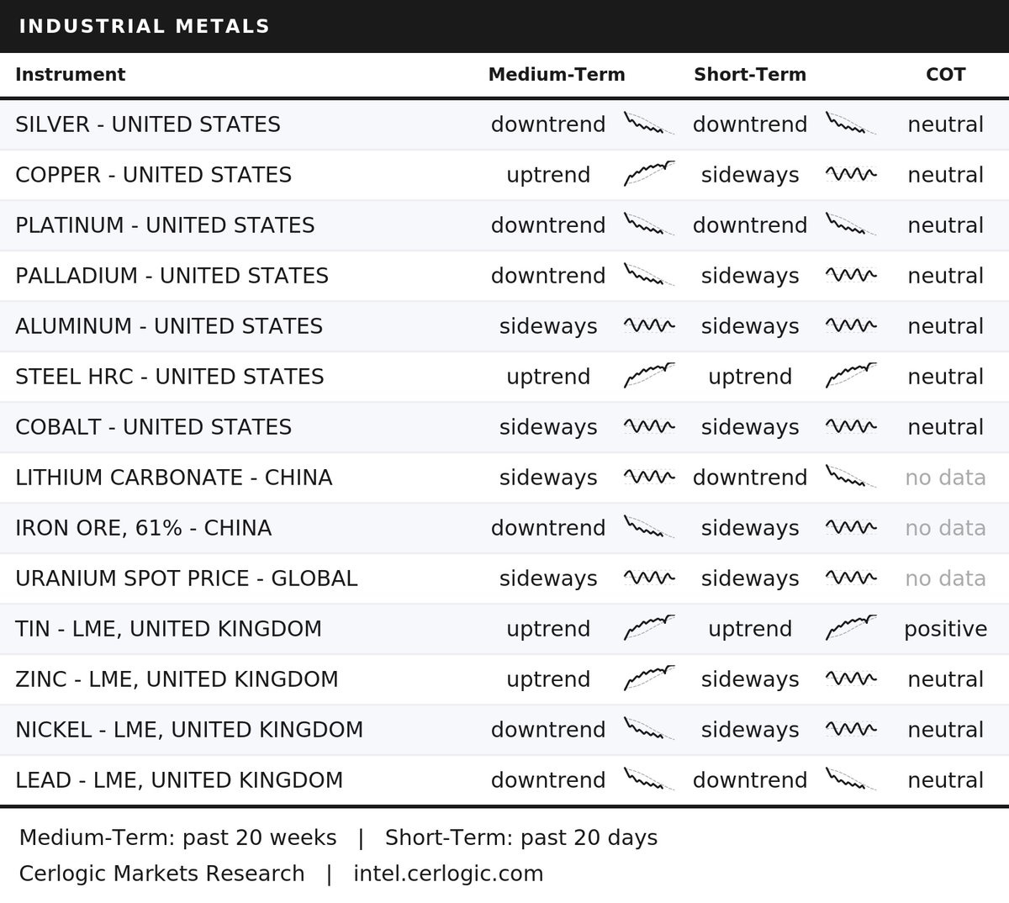Click the Medium-Term column header
Screen dimensions: 1009x903
click(557, 74)
